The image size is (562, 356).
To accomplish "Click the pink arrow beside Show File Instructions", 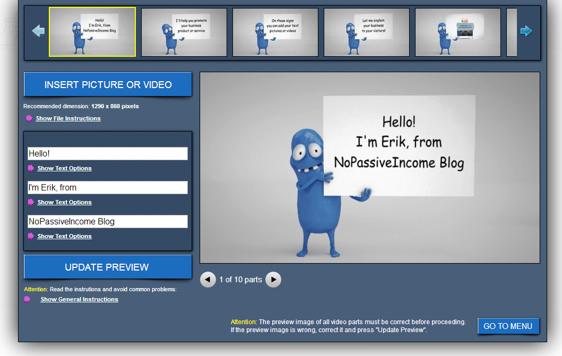I will pyautogui.click(x=29, y=118).
